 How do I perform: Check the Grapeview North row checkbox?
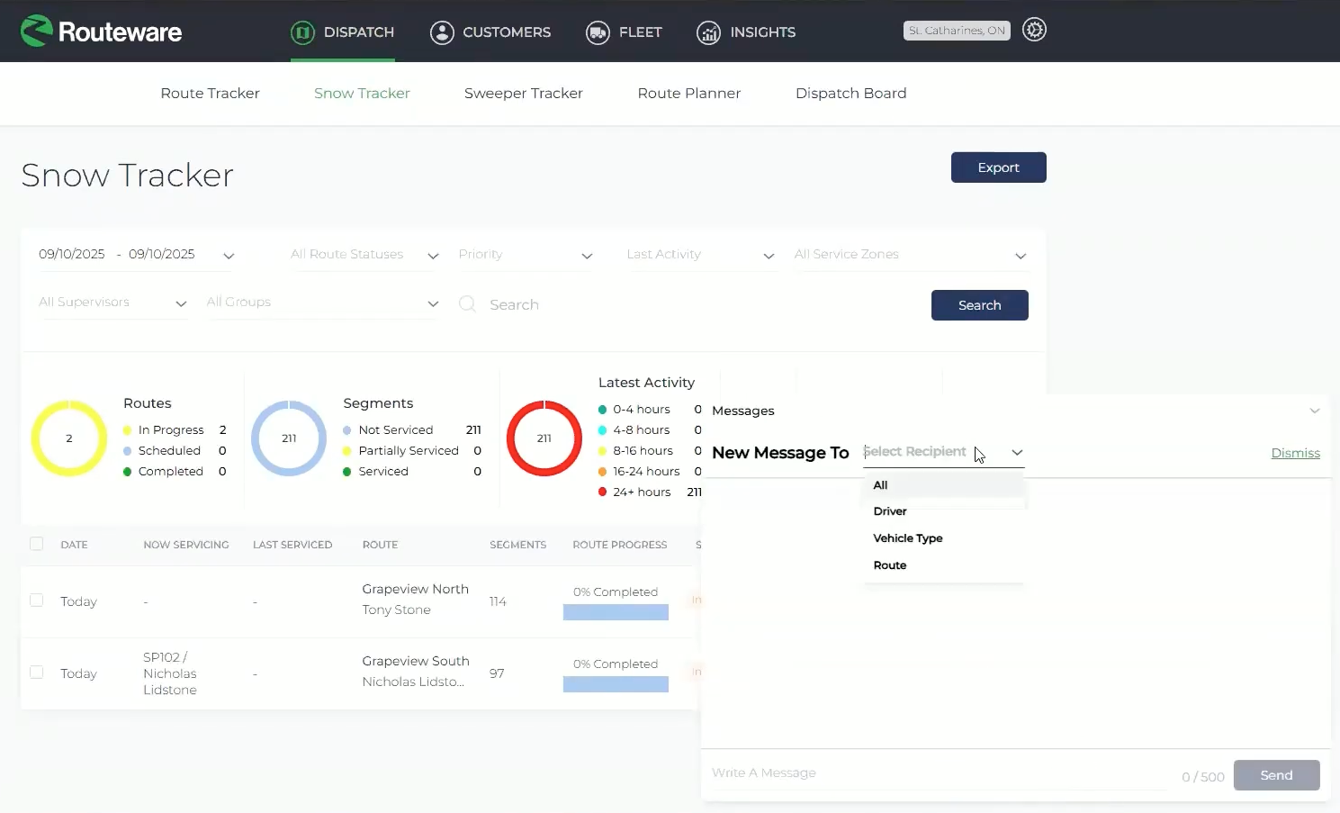37,601
